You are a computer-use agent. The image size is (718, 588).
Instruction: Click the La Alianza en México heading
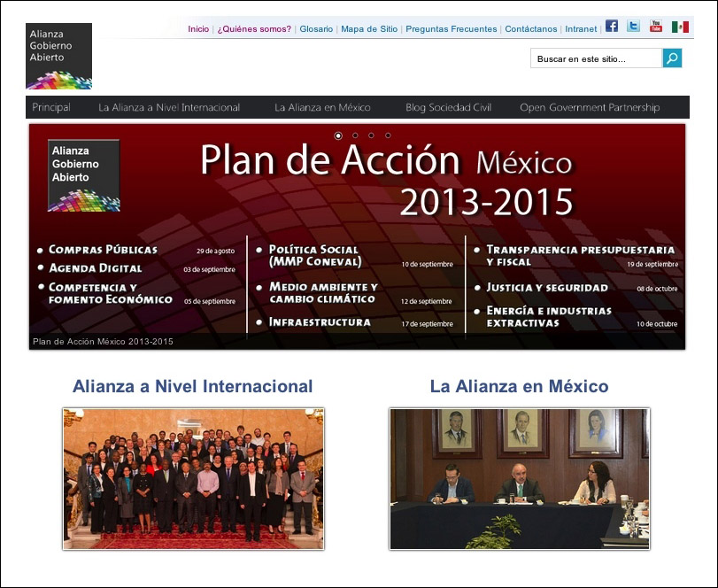click(x=520, y=386)
